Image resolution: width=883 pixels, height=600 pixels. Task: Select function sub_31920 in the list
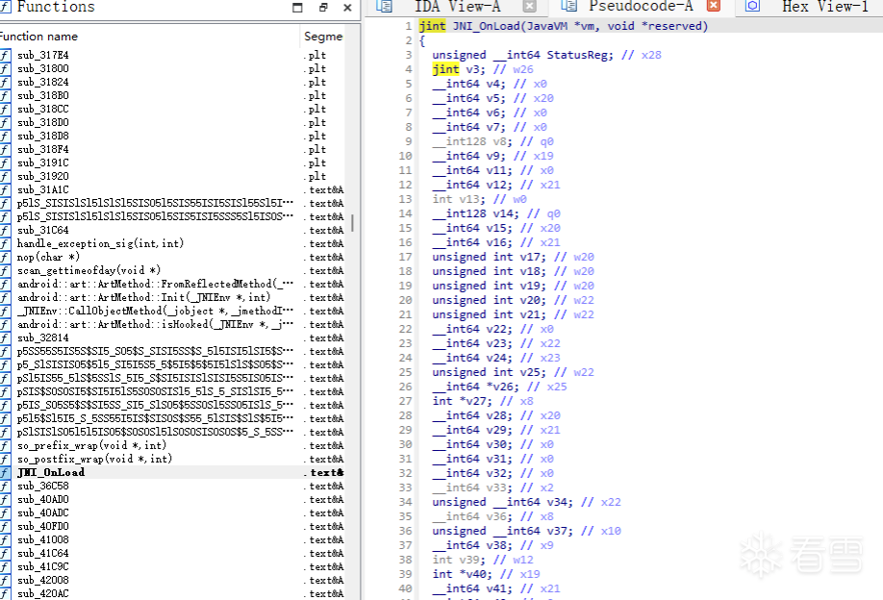tap(42, 176)
